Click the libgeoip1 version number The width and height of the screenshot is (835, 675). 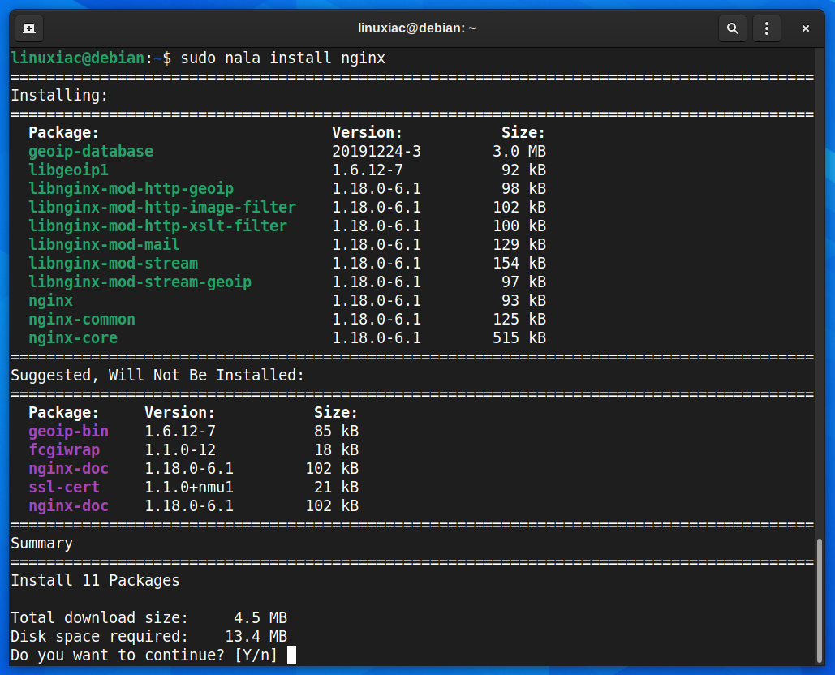pyautogui.click(x=368, y=170)
